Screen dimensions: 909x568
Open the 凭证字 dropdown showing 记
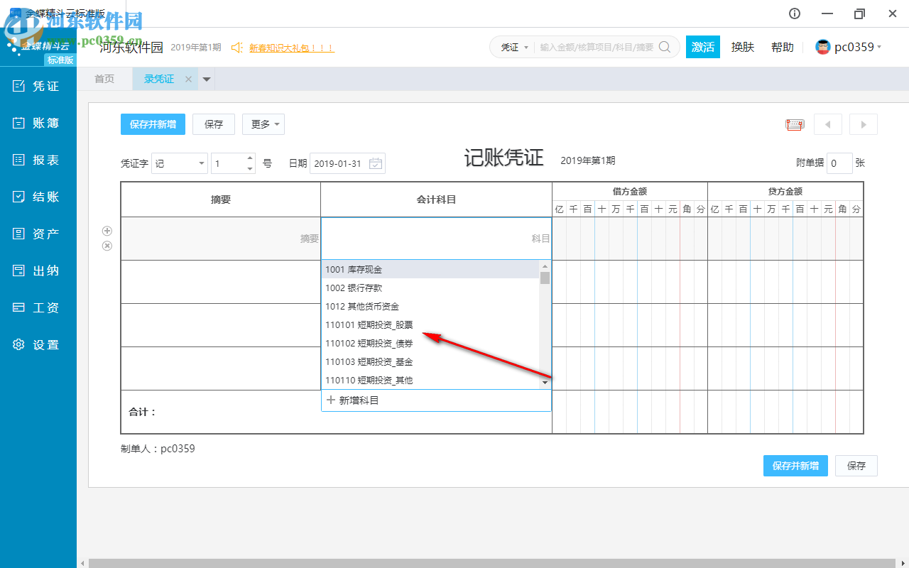coord(179,163)
